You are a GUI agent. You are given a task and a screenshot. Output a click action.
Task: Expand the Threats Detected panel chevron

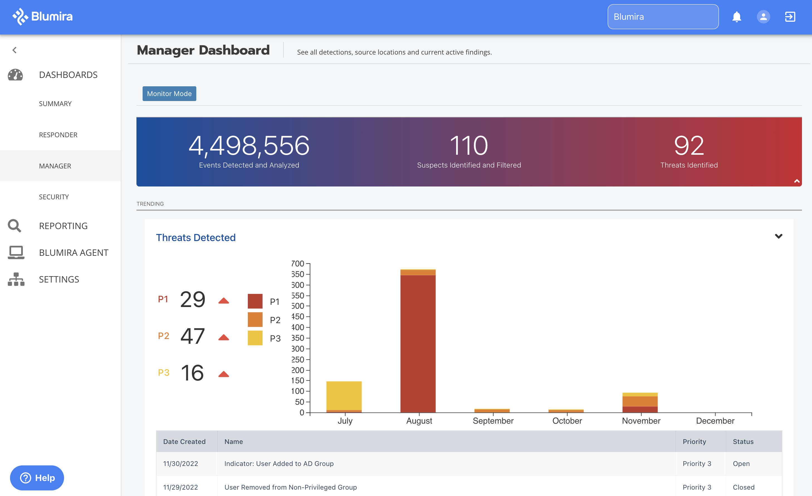click(778, 236)
